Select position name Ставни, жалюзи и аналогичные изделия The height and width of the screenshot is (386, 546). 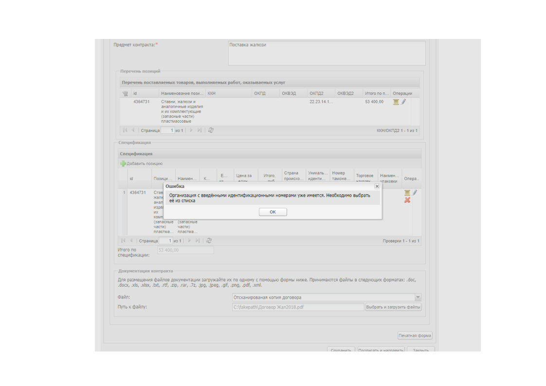pyautogui.click(x=182, y=111)
